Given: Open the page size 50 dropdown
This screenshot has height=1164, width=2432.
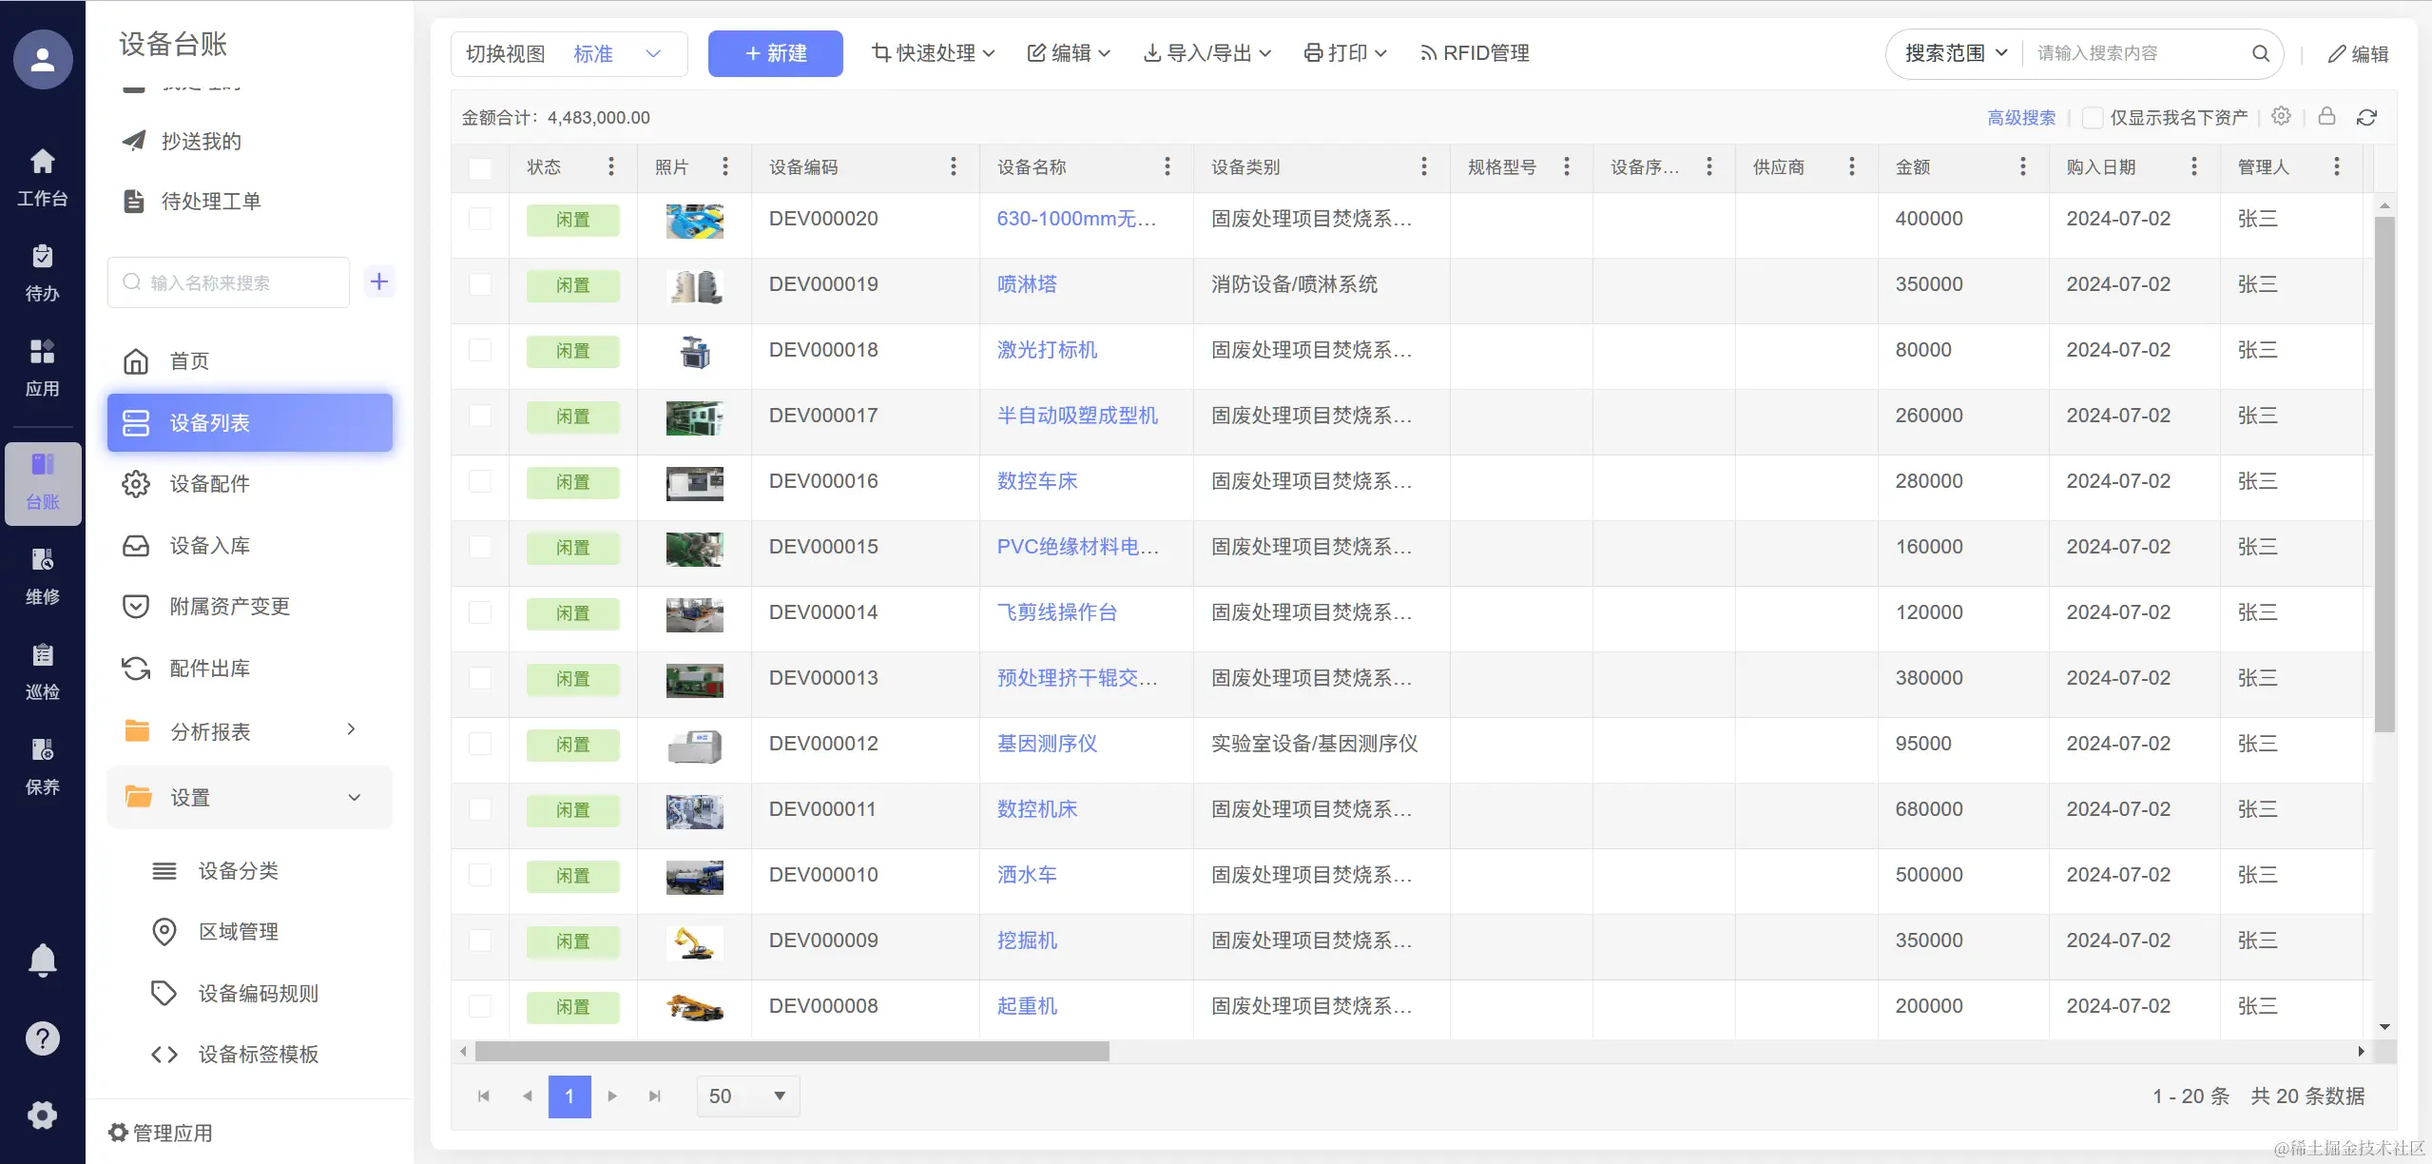Looking at the screenshot, I should (x=747, y=1096).
